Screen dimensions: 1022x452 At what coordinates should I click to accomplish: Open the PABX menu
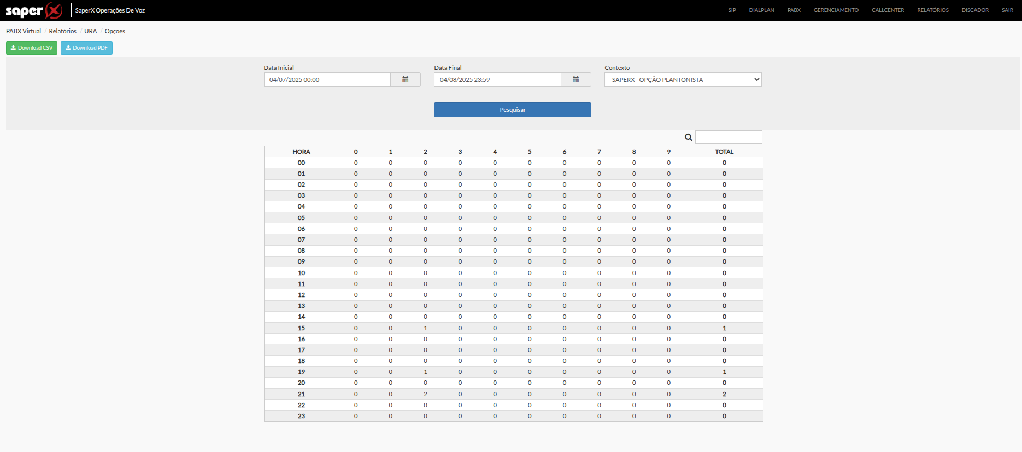[x=794, y=10]
